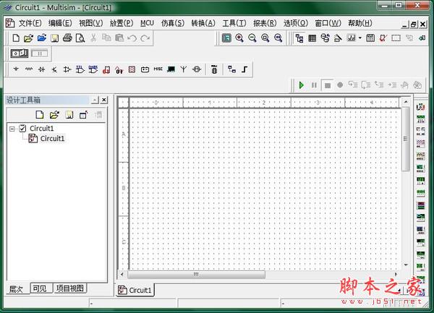Place a power component
Image resolution: width=434 pixels, height=313 pixels.
pyautogui.click(x=145, y=69)
